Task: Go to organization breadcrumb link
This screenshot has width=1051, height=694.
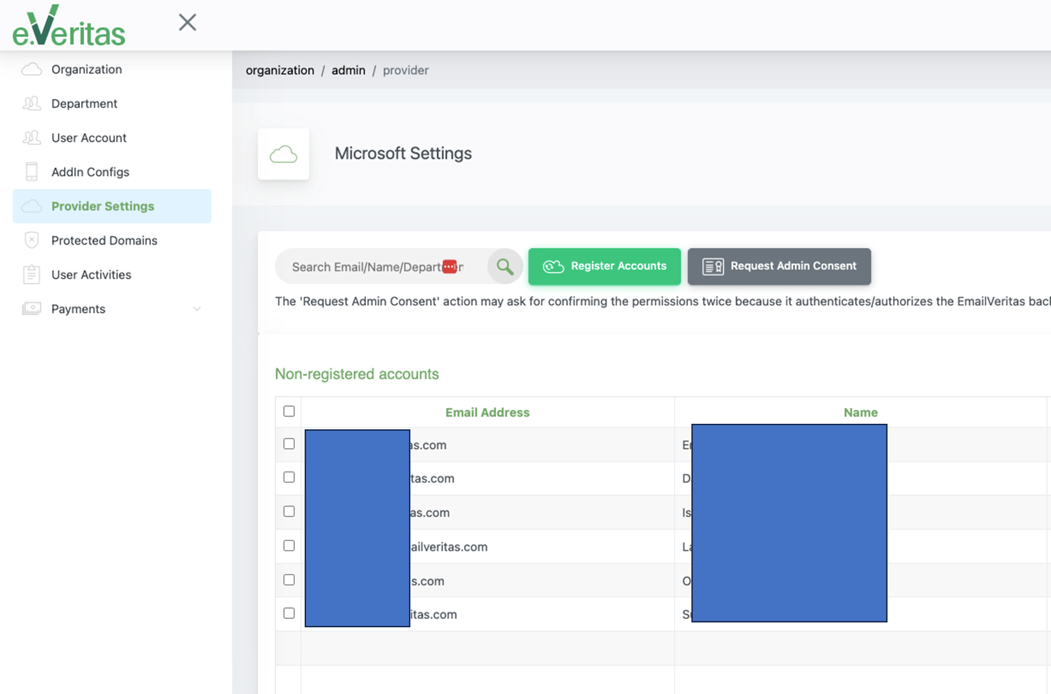Action: pos(280,70)
